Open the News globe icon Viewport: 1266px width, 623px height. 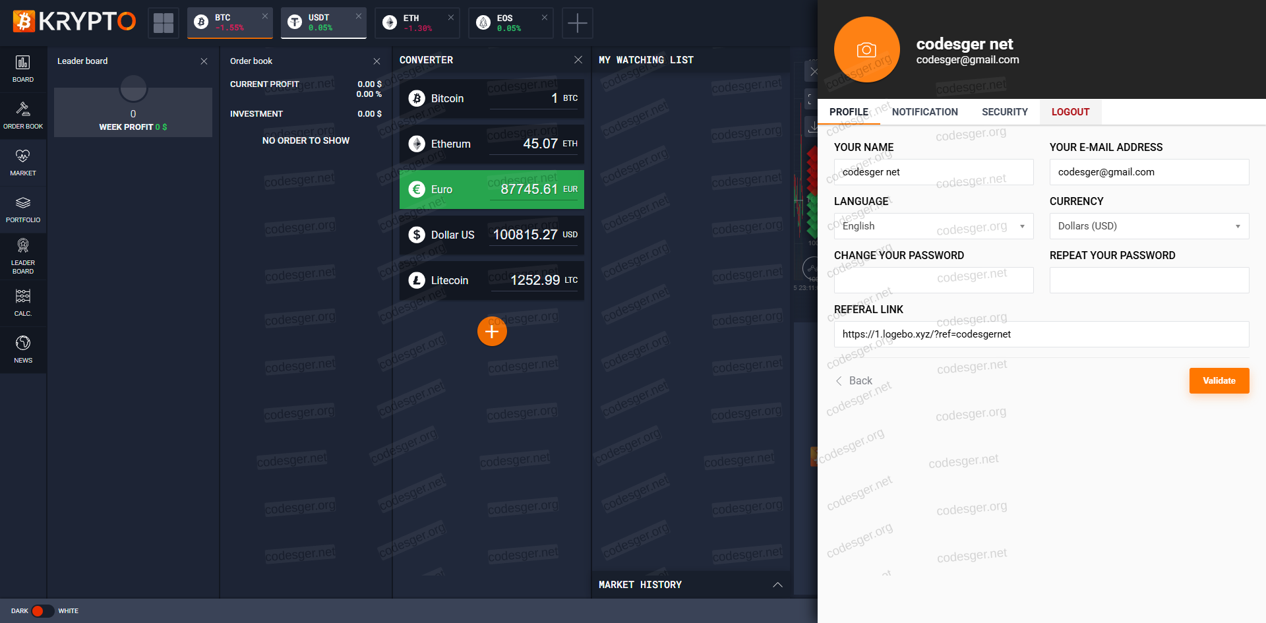[23, 343]
